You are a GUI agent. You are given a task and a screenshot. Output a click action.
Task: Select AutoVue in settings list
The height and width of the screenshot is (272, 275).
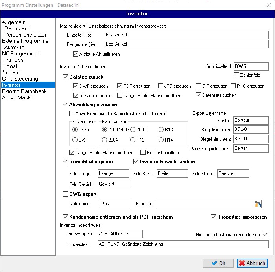(x=14, y=47)
